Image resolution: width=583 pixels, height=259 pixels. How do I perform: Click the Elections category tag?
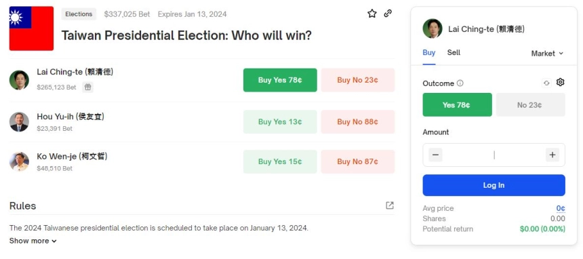79,14
